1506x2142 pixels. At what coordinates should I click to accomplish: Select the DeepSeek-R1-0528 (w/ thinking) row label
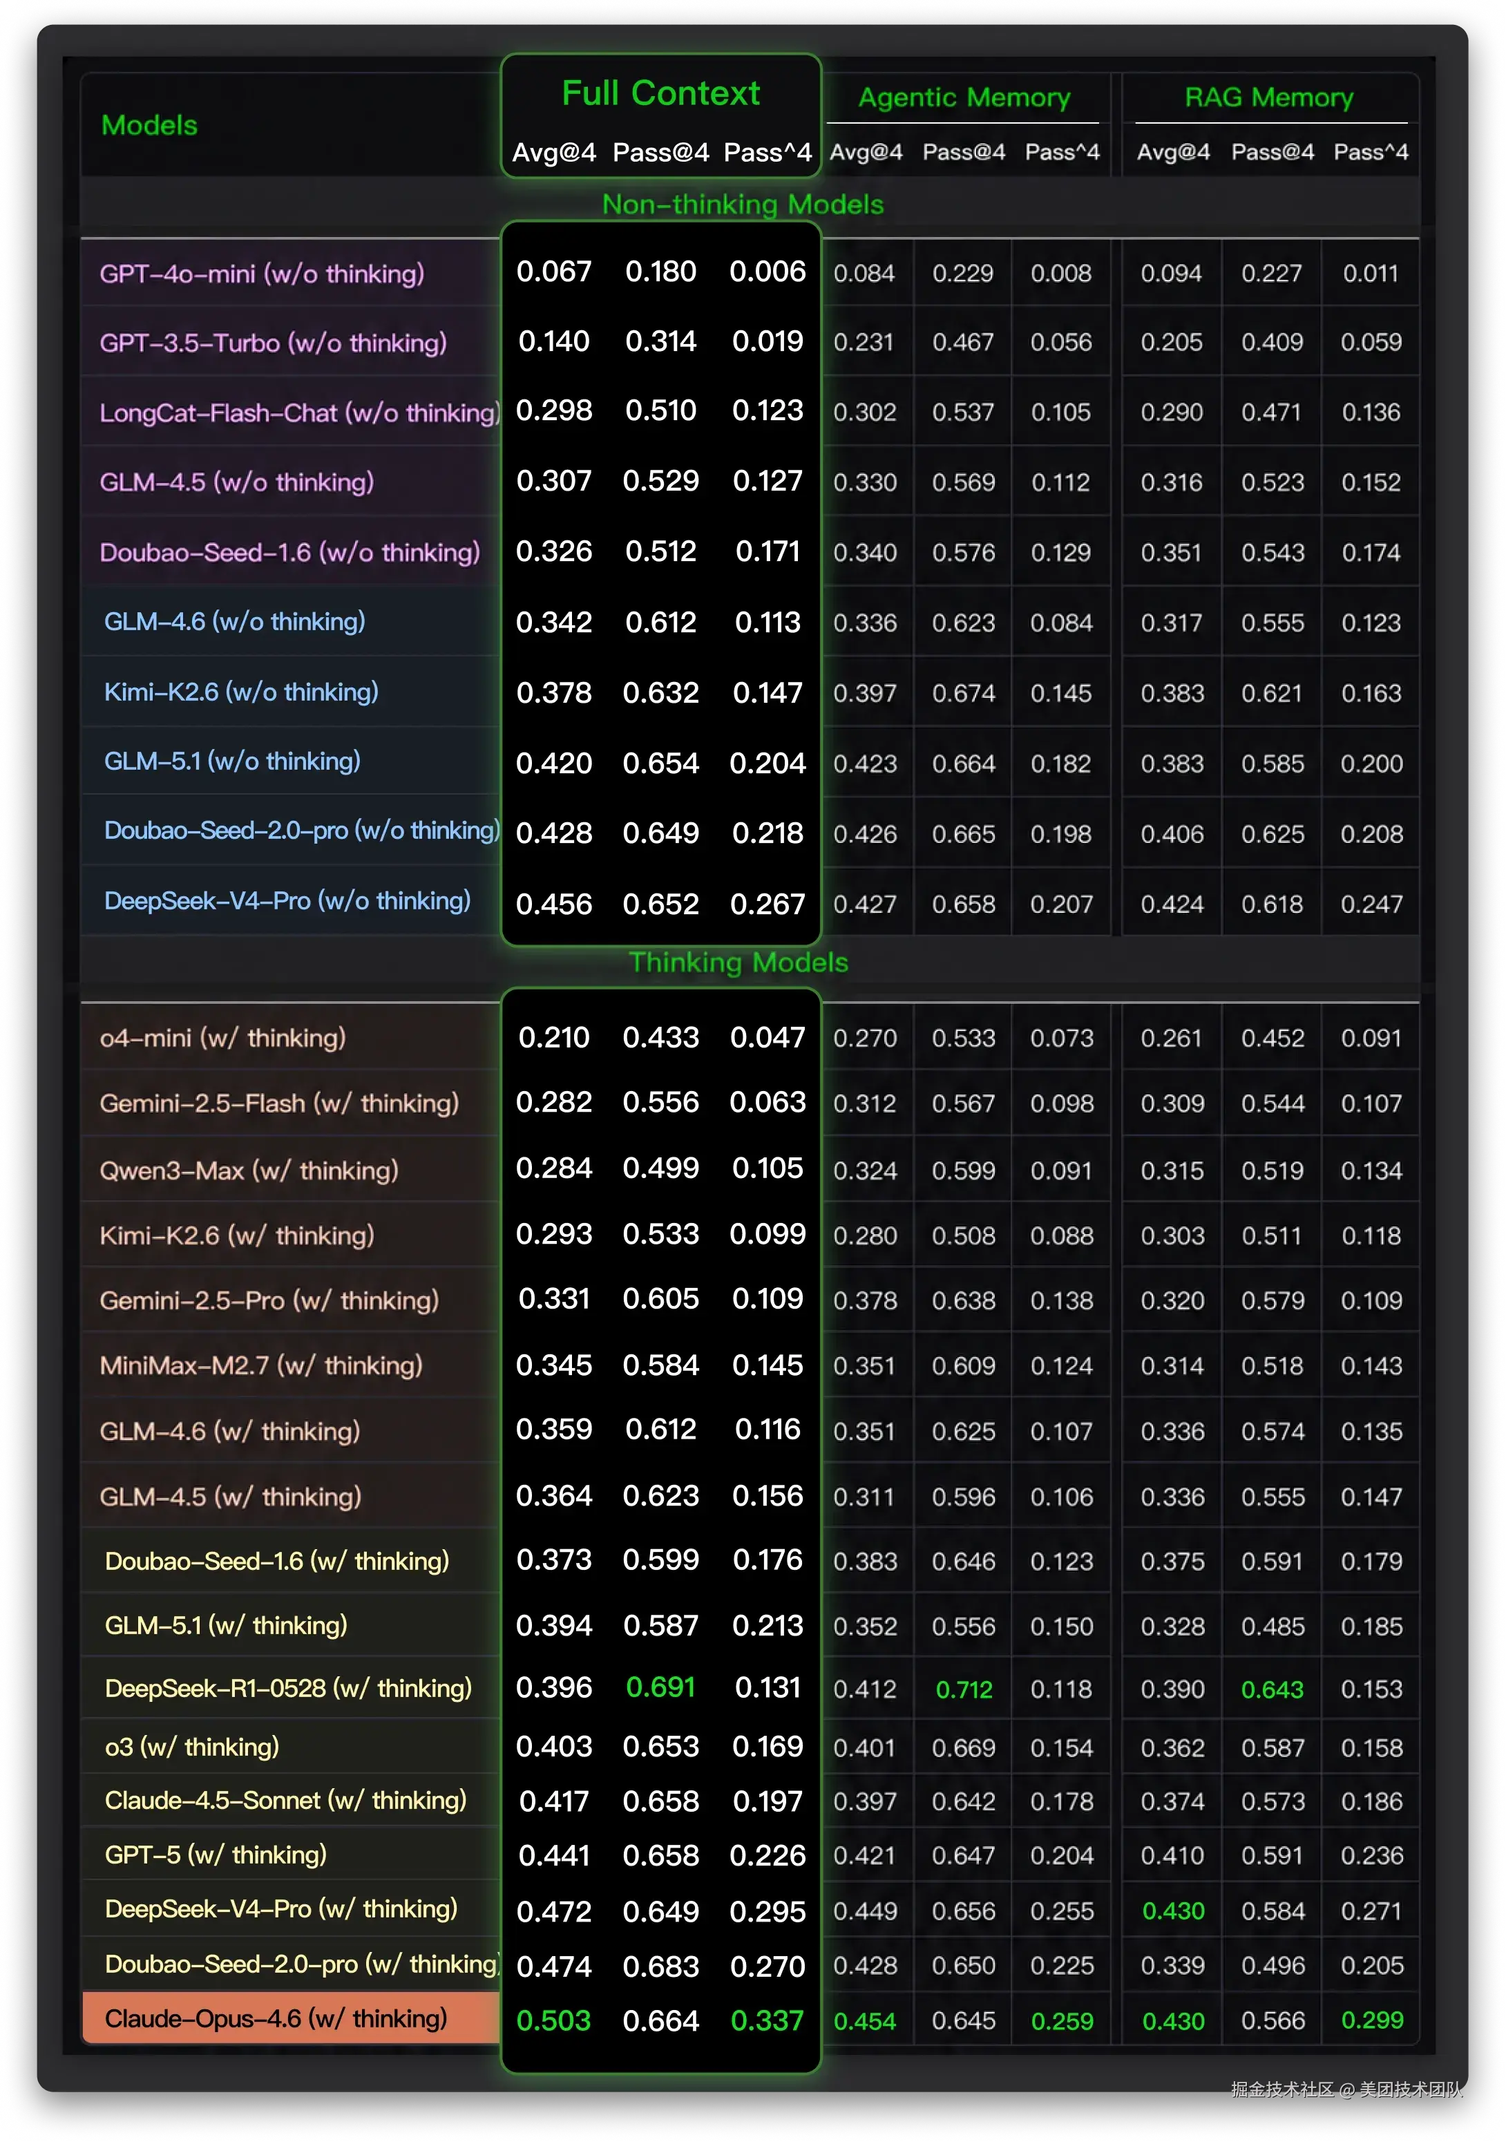288,1687
